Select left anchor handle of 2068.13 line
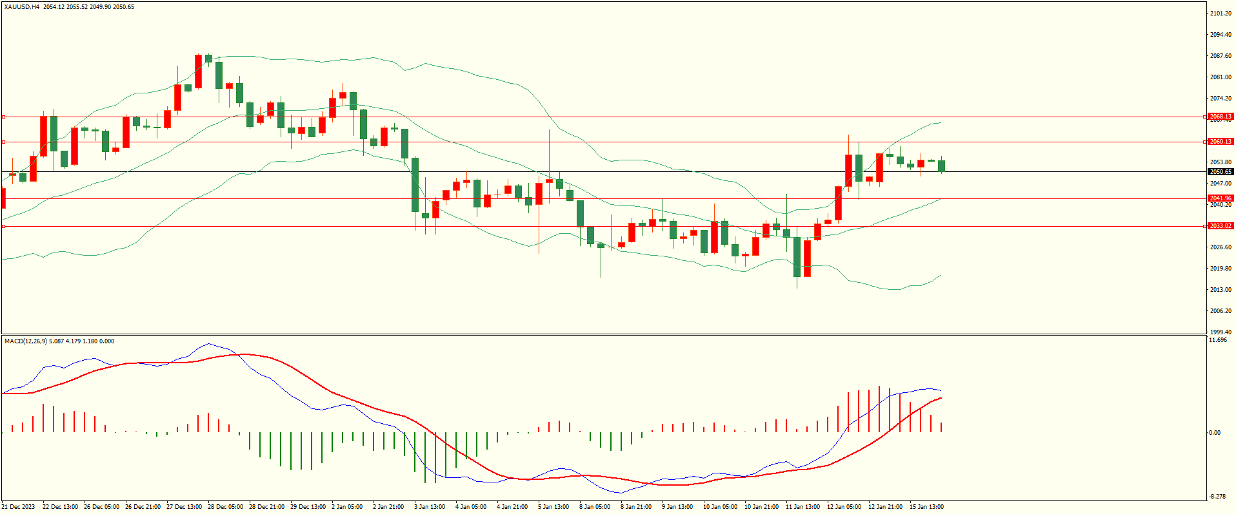The height and width of the screenshot is (514, 1236). pyautogui.click(x=3, y=117)
